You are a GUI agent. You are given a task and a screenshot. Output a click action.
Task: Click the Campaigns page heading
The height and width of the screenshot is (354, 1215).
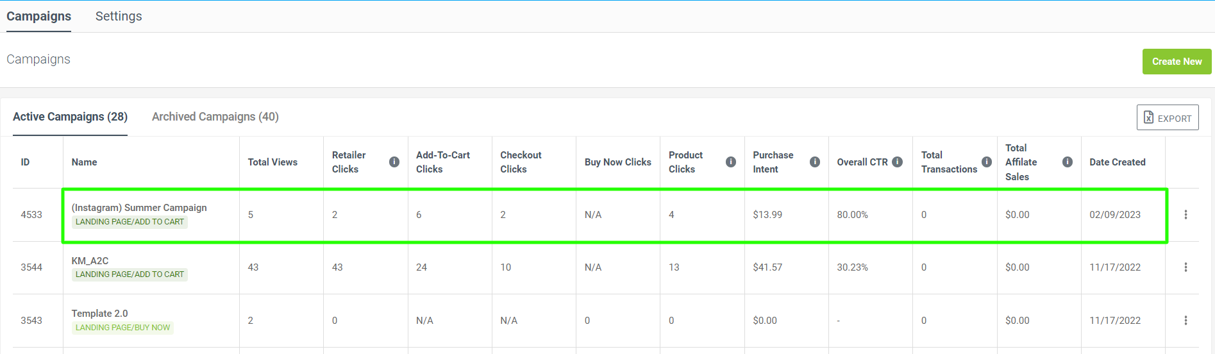(x=38, y=59)
